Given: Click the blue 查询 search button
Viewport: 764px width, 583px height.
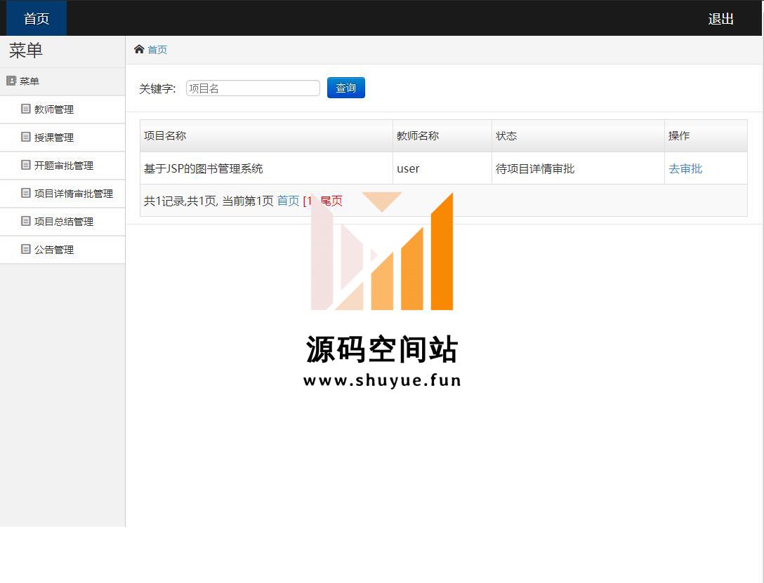Looking at the screenshot, I should point(346,88).
